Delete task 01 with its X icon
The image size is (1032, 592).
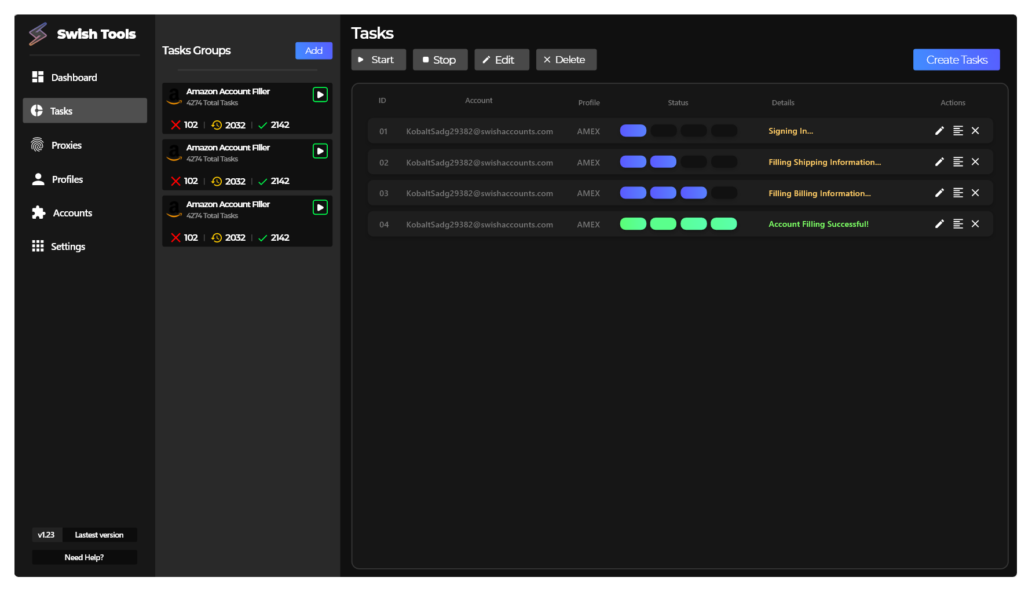975,131
